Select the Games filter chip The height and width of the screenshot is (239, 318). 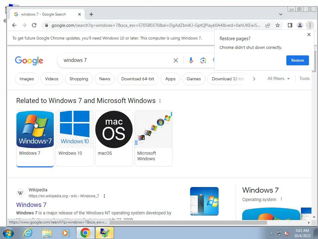[x=194, y=79]
